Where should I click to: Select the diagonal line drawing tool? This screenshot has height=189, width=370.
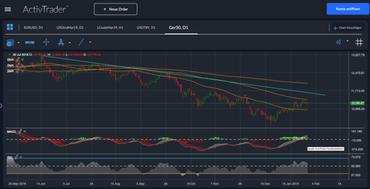pyautogui.click(x=81, y=42)
